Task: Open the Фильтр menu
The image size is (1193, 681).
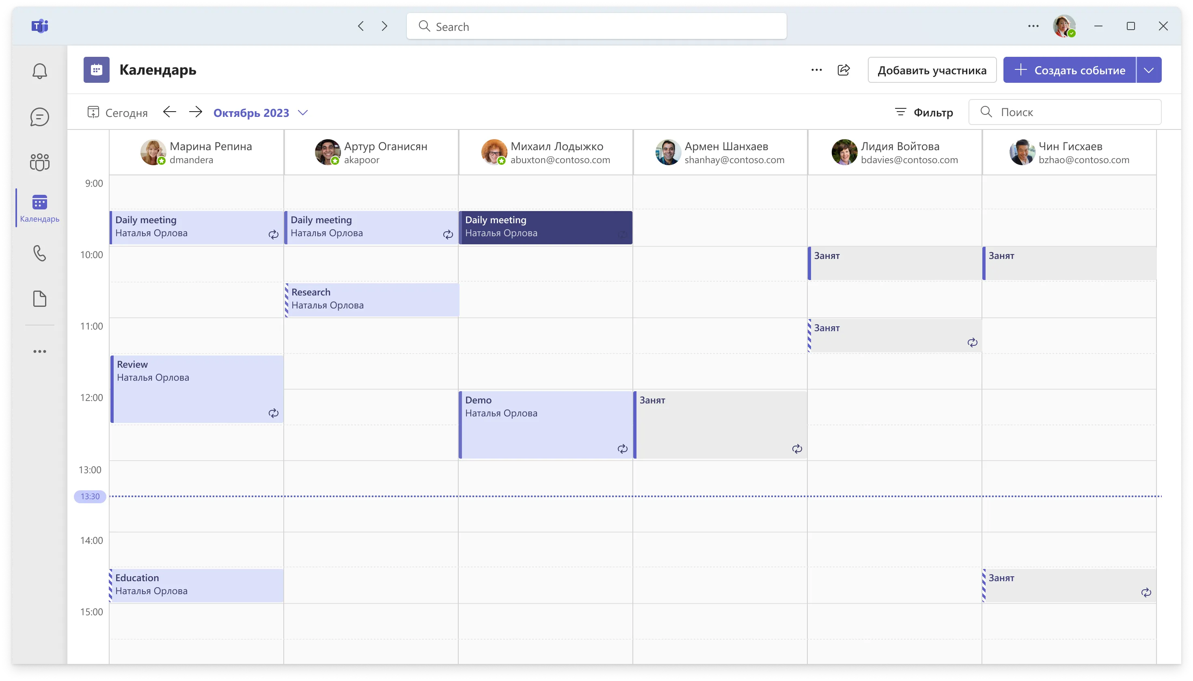Action: click(923, 112)
